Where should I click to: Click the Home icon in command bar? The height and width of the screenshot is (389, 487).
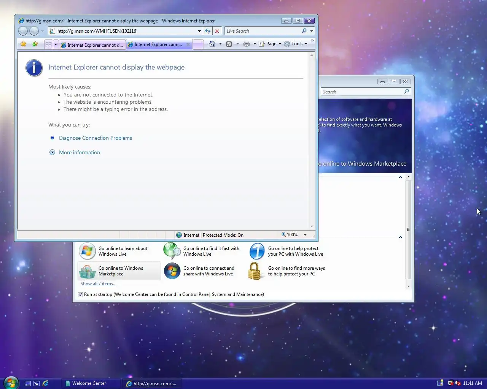[x=212, y=44]
